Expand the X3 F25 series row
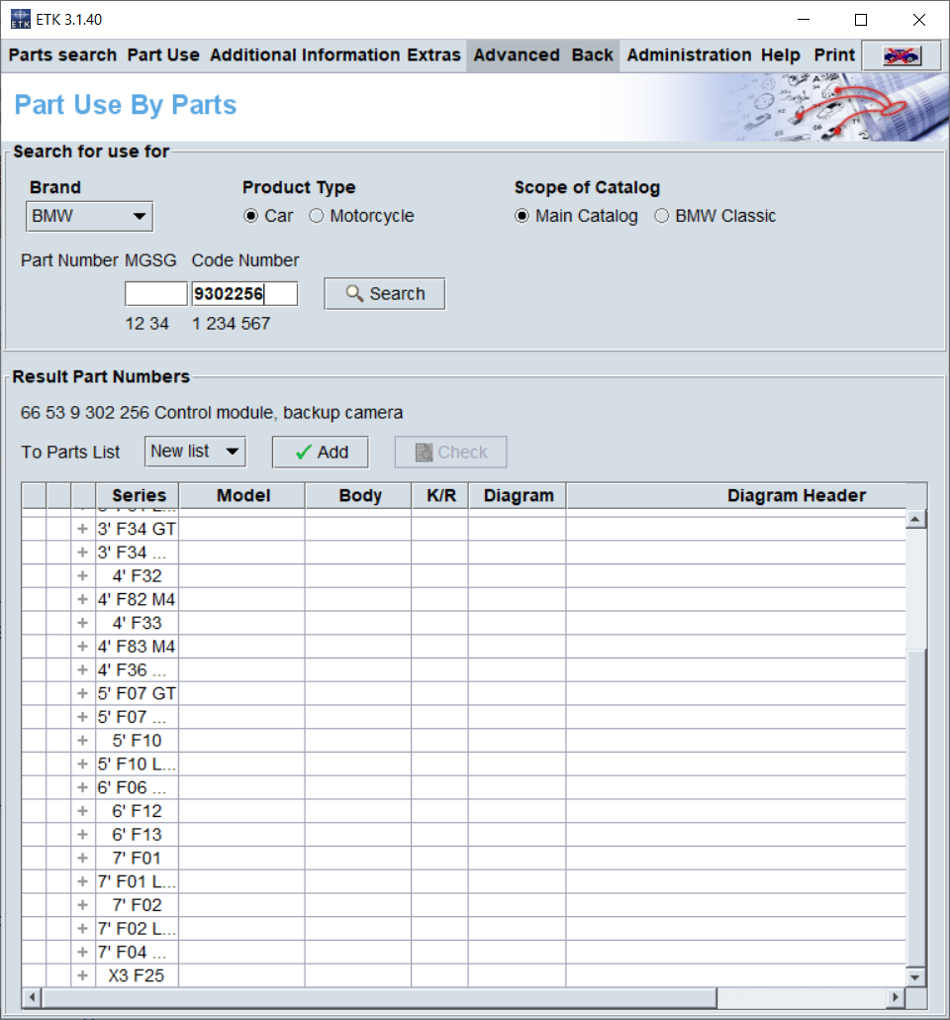The height and width of the screenshot is (1020, 950). [x=82, y=975]
